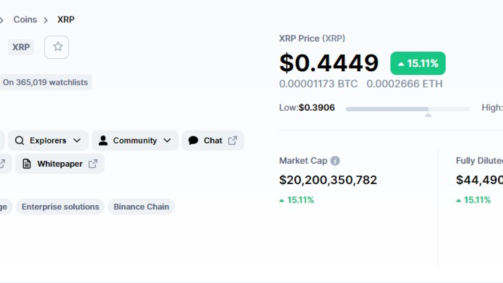Click the $20,200,350,782 market cap value
Image resolution: width=503 pixels, height=283 pixels.
tap(328, 180)
